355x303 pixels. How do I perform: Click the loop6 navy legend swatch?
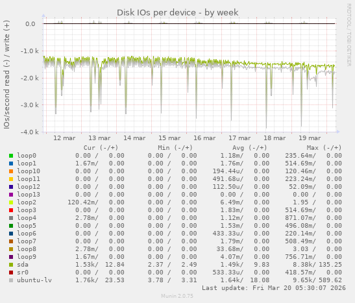tap(11, 234)
